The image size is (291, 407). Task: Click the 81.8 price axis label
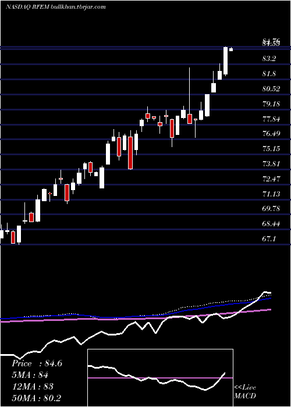[x=269, y=74]
